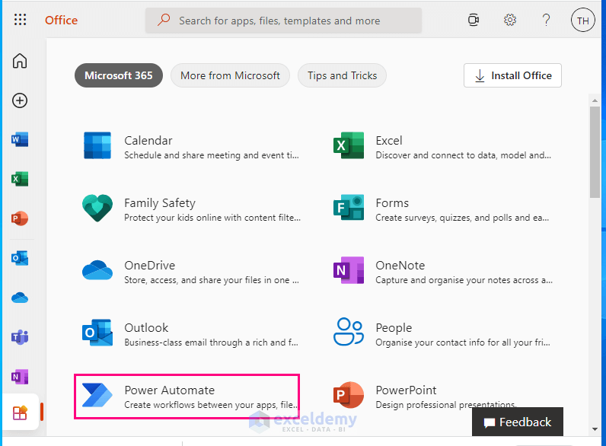Open Teams from the left sidebar
This screenshot has width=606, height=446.
coord(20,337)
